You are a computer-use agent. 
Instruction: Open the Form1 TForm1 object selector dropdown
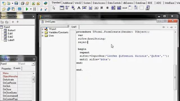(33, 64)
